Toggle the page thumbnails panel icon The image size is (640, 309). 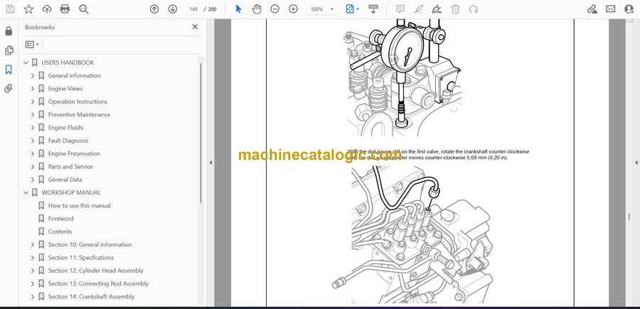tap(9, 50)
